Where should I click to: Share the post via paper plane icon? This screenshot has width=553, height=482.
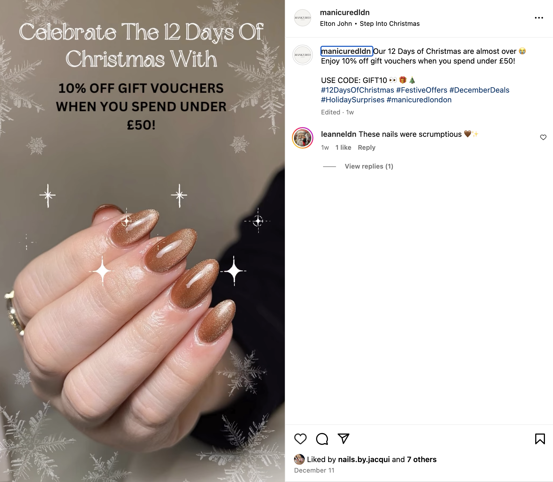click(344, 439)
